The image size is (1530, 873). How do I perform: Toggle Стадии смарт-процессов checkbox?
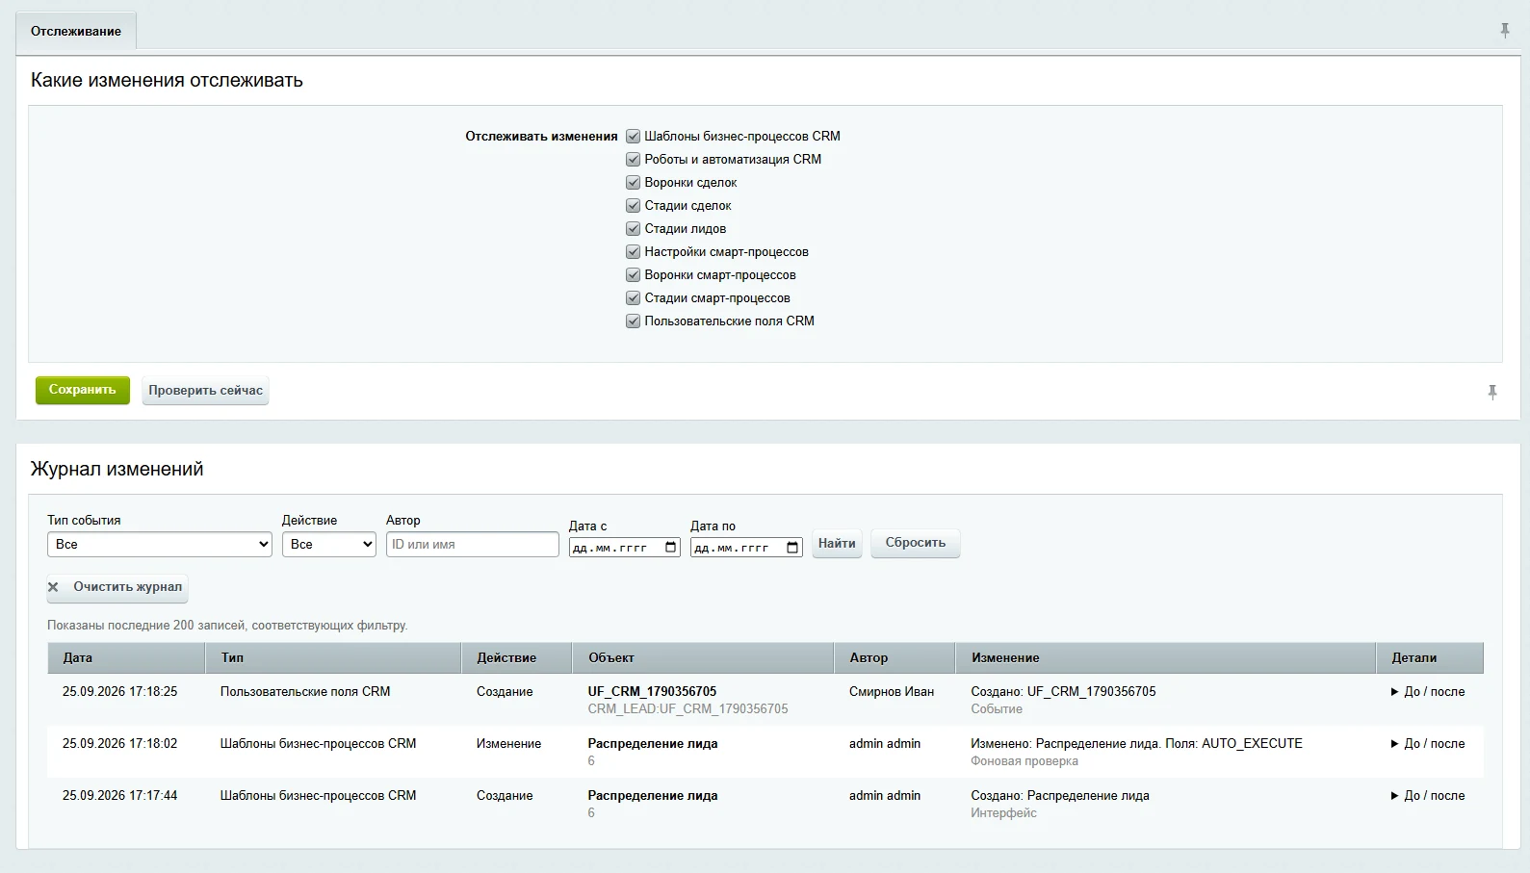(634, 298)
